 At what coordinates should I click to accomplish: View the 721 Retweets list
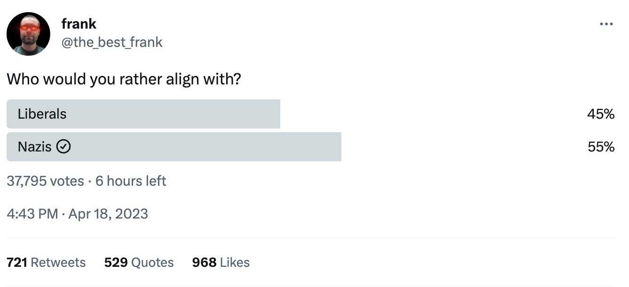(46, 262)
